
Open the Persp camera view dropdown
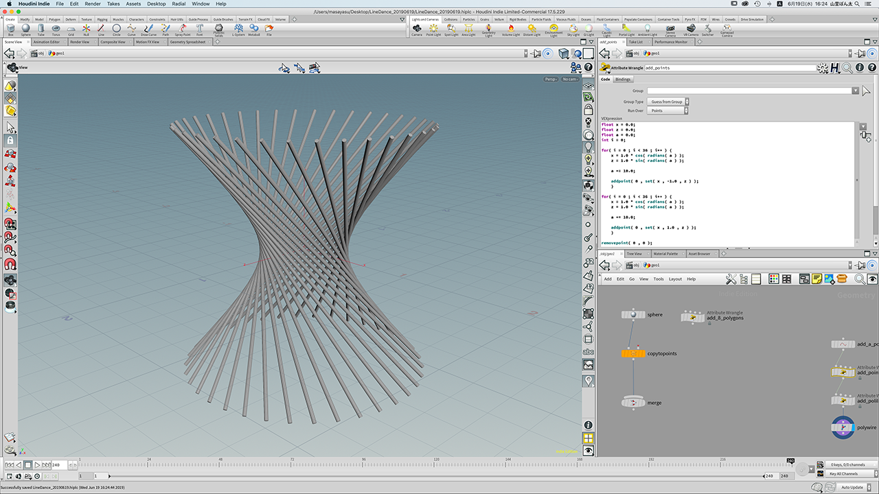pos(551,79)
